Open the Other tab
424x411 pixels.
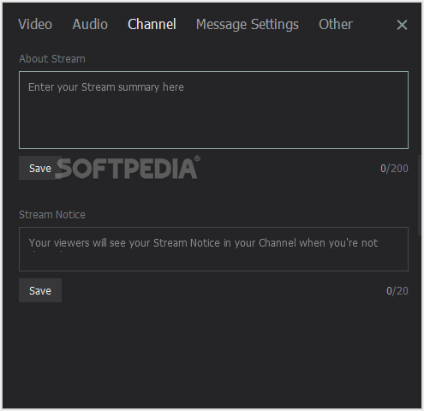pyautogui.click(x=336, y=24)
